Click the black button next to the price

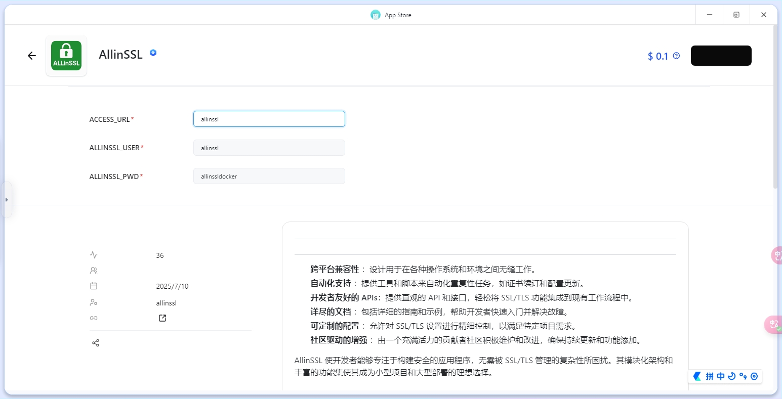(721, 56)
